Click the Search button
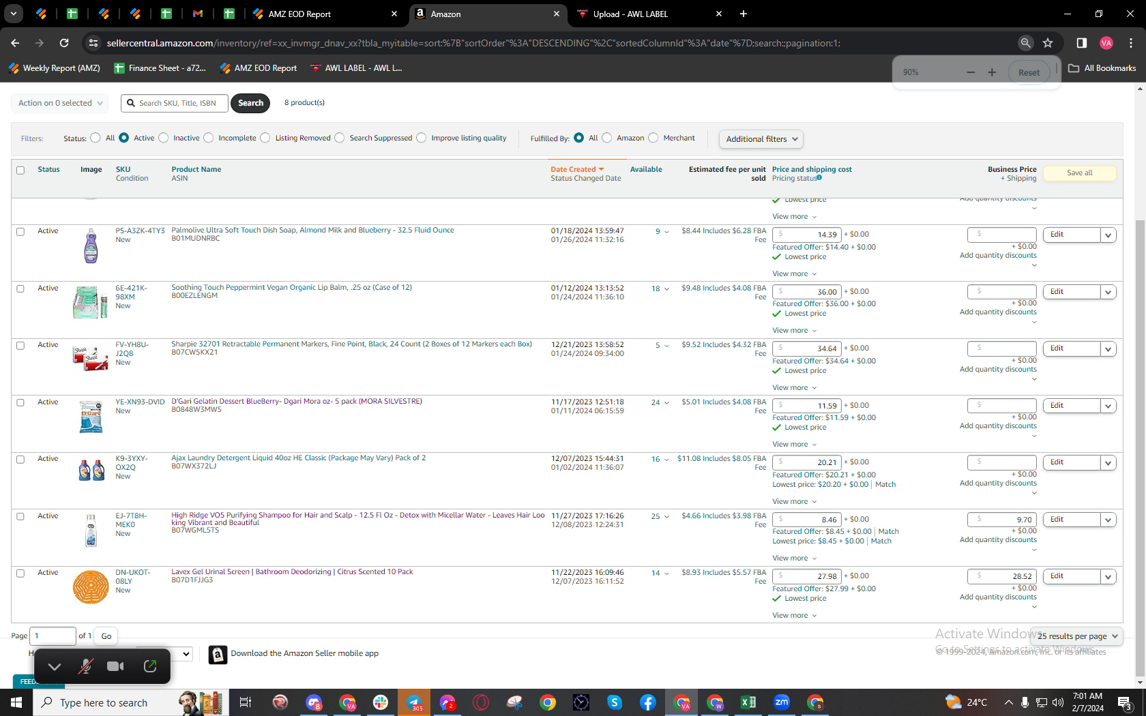The height and width of the screenshot is (716, 1146). (250, 103)
